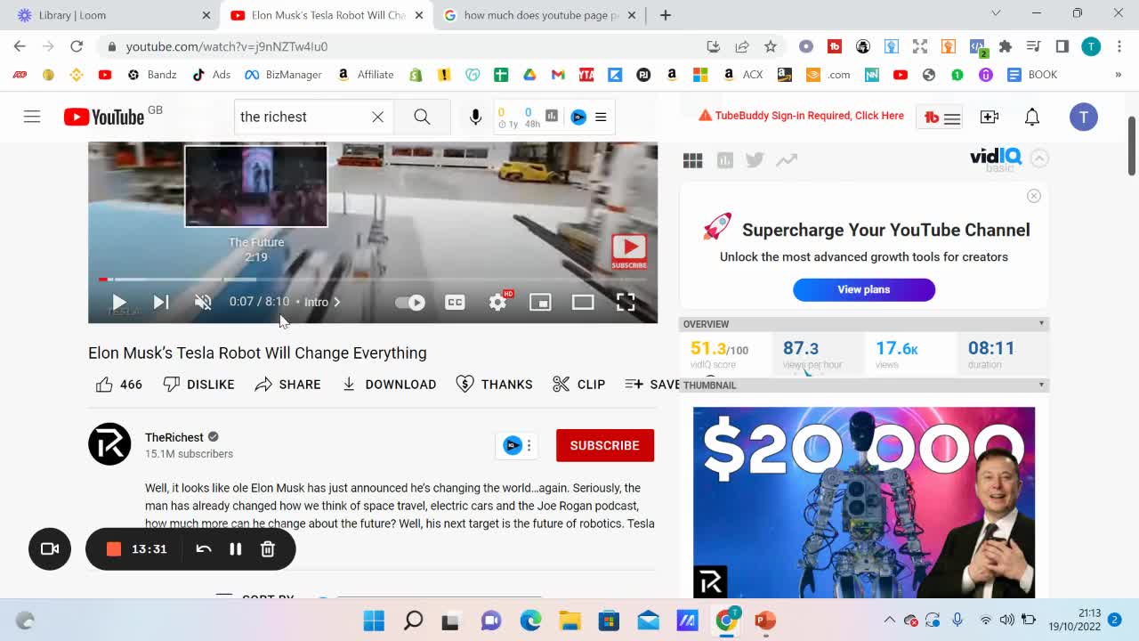Open the BizManager bookmark
This screenshot has width=1139, height=641.
pos(283,75)
